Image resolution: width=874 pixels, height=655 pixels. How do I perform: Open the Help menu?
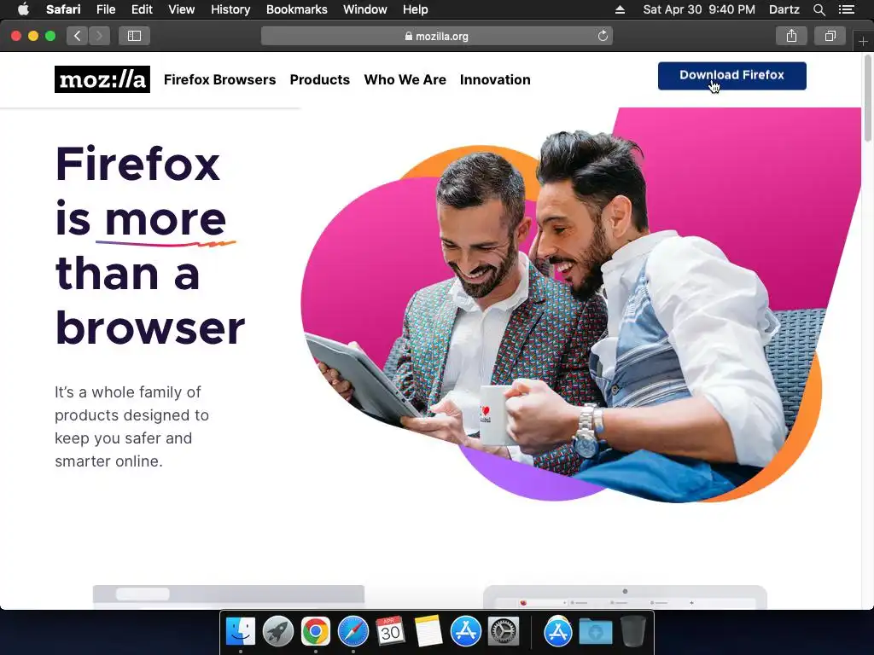tap(416, 9)
